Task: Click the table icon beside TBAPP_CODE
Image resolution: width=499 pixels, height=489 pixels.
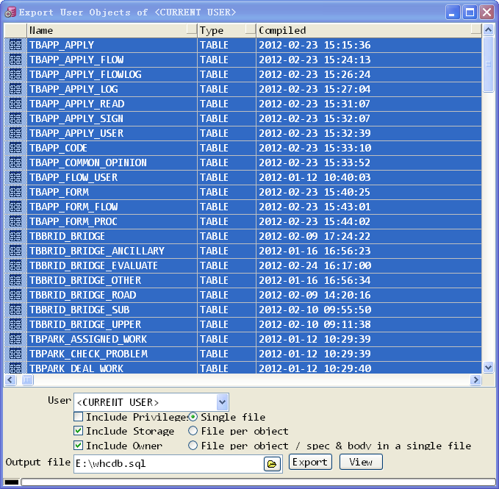Action: (15, 148)
